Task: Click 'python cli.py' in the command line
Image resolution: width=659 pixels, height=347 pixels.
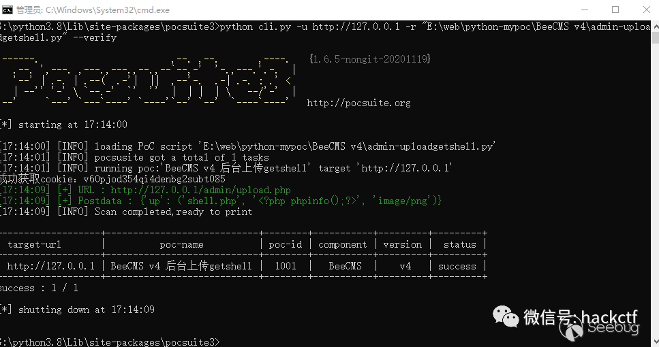Action: tap(256, 27)
